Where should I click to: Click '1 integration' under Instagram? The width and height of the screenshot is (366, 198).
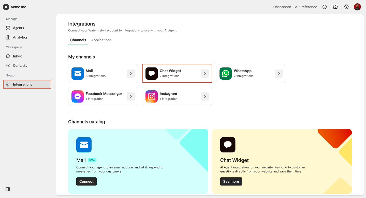tap(169, 99)
